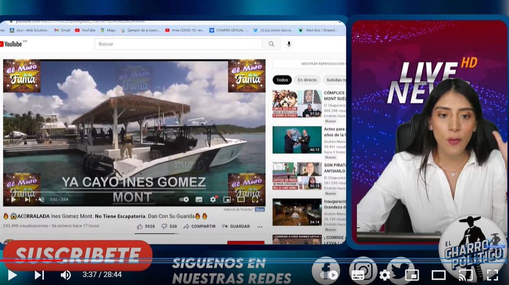509x285 pixels.
Task: Open settings gear in embedded video player
Action: tap(213, 199)
